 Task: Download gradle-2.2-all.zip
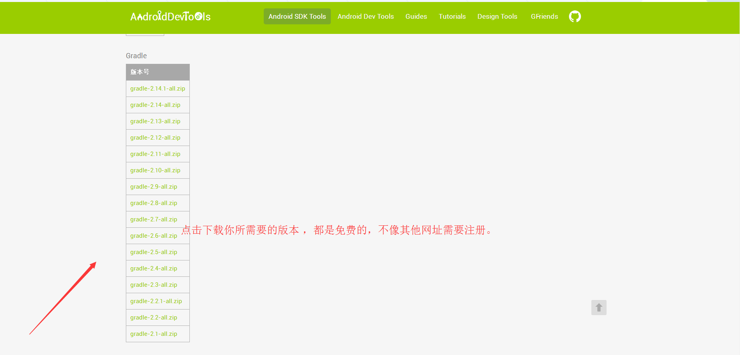(x=153, y=318)
